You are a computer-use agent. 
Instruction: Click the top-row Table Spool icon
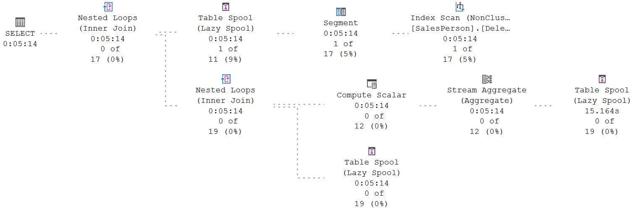point(225,7)
